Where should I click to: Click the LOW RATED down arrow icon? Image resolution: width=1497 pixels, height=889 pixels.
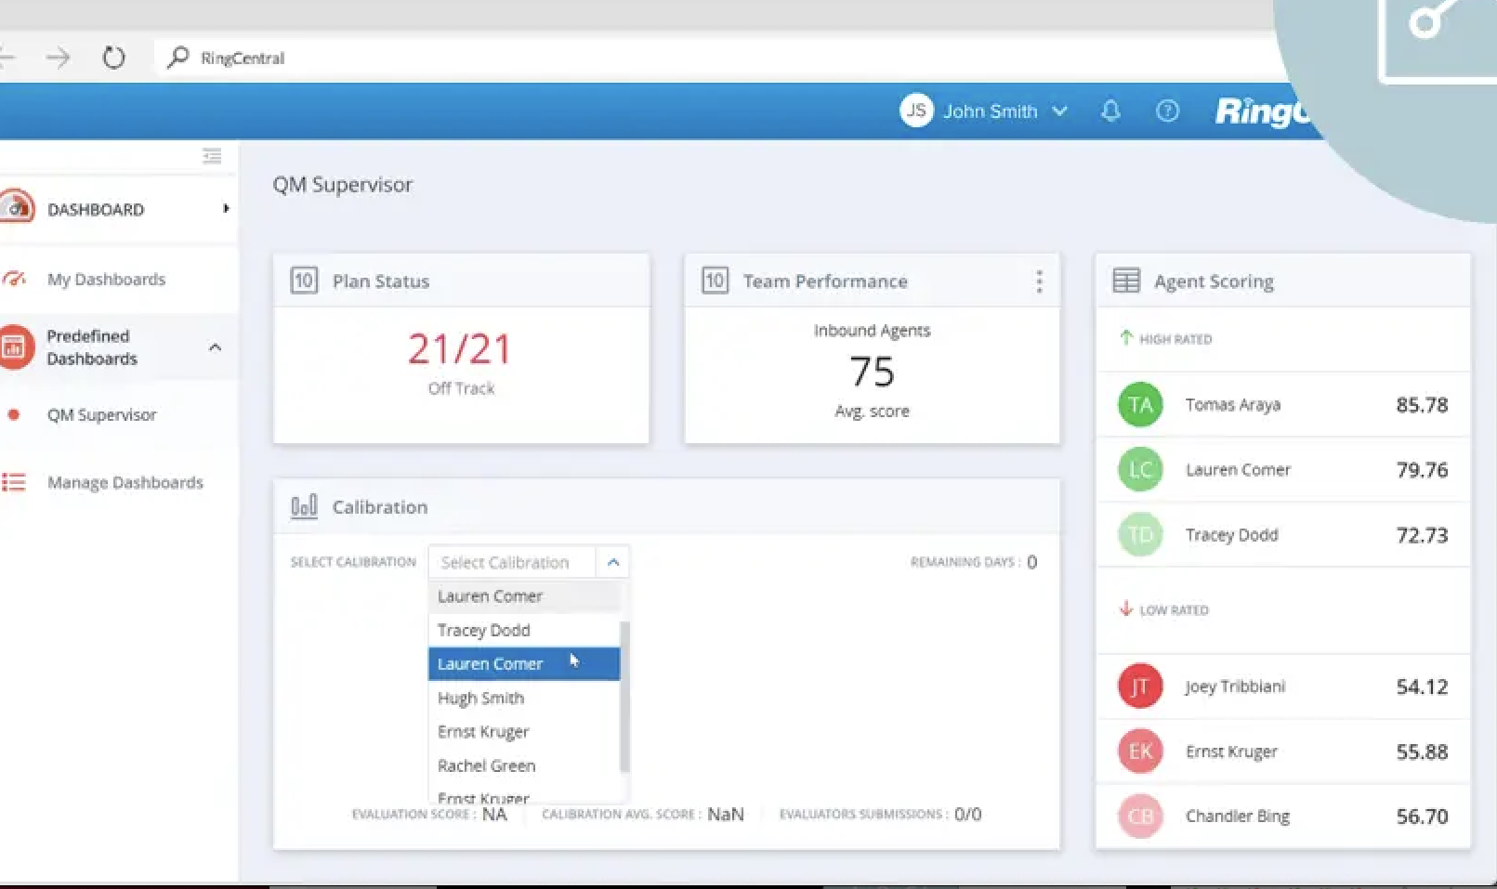1126,608
